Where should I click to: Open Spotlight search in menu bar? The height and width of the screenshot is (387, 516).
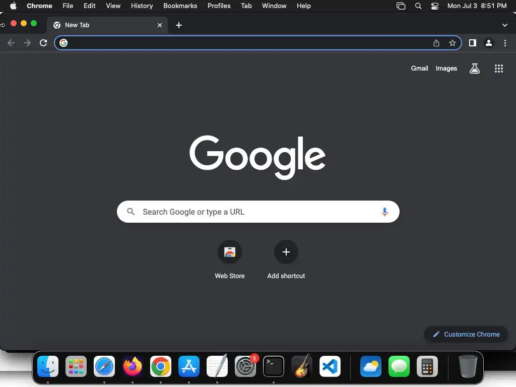(418, 6)
